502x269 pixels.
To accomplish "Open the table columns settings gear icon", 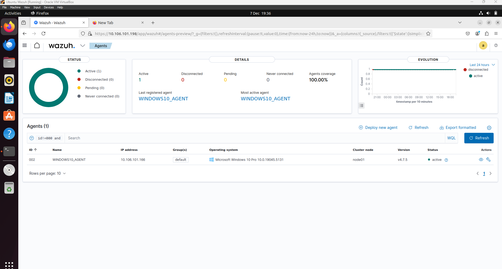I will click(x=489, y=128).
